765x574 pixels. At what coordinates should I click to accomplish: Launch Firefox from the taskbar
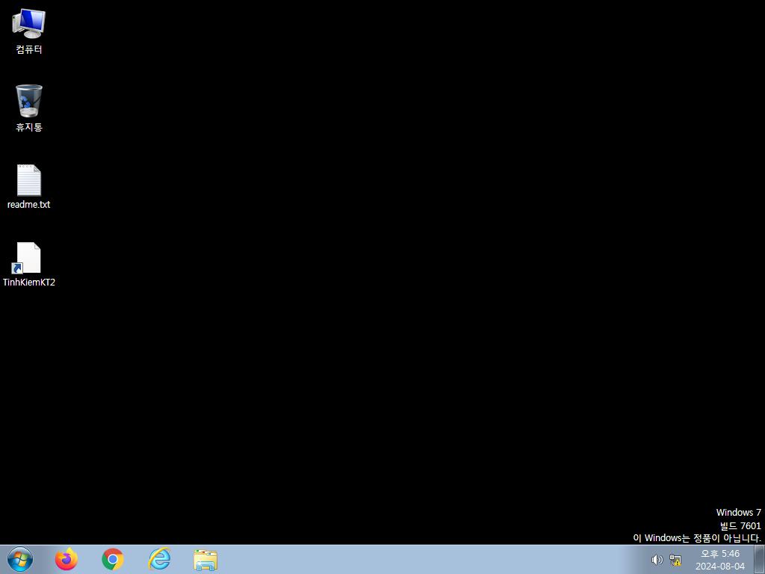66,559
